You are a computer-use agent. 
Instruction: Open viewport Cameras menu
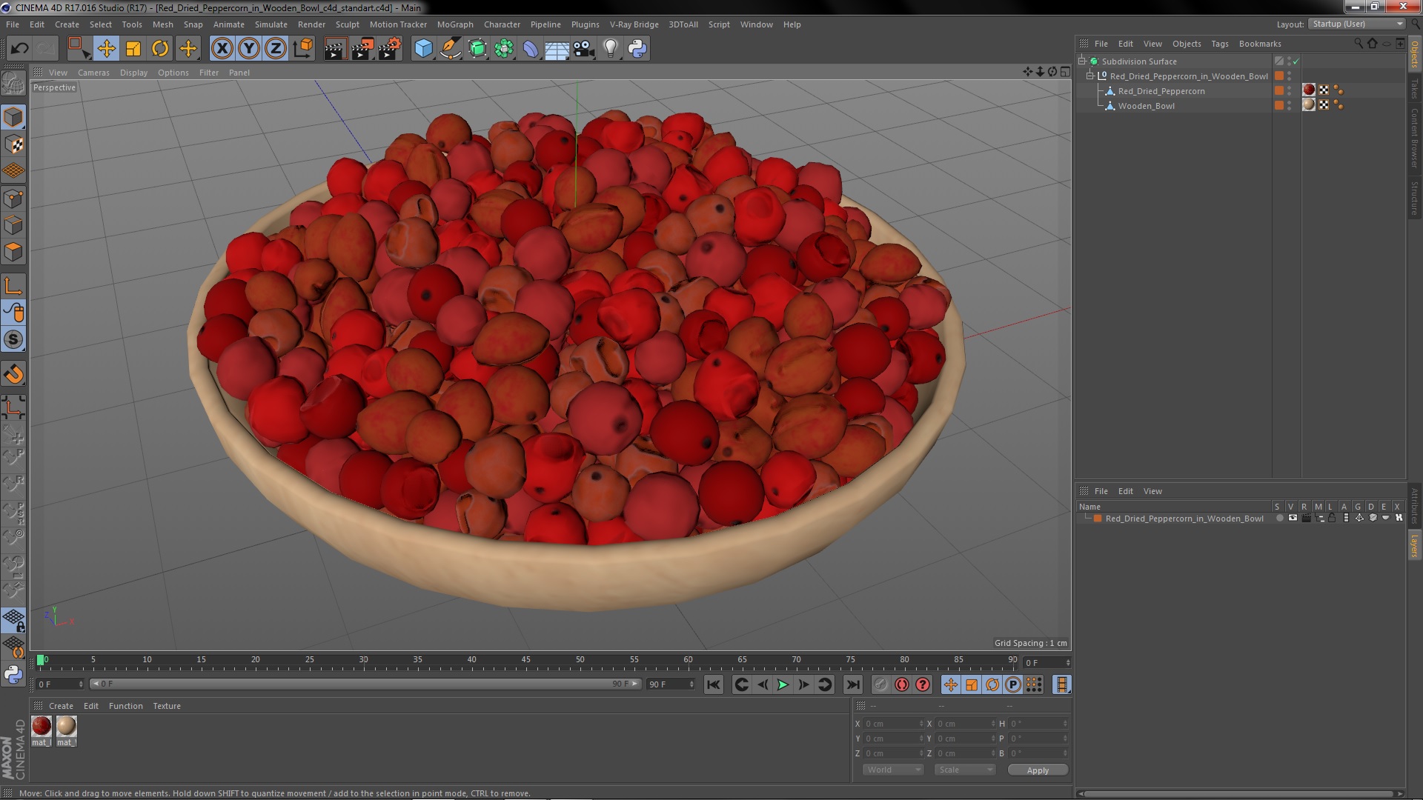(x=93, y=73)
